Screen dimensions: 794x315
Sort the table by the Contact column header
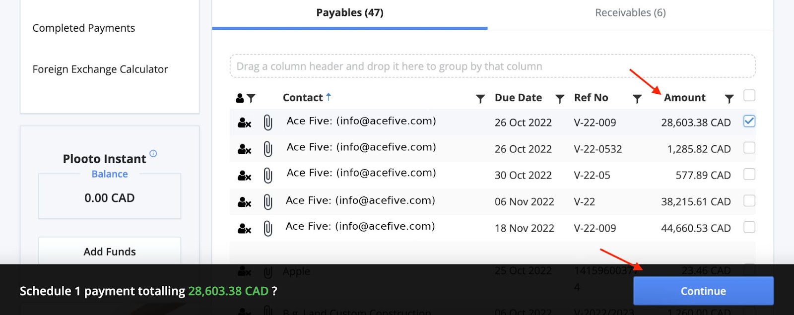(x=302, y=98)
